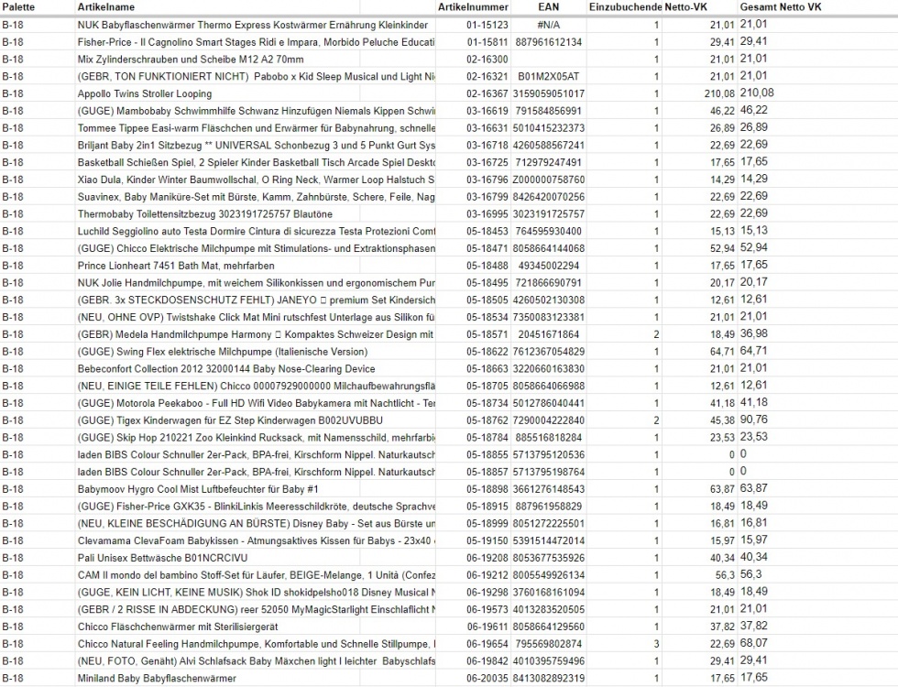898x687 pixels.
Task: Select the Chicco Natural Feeling Handmilchpumpe cell
Action: point(256,643)
